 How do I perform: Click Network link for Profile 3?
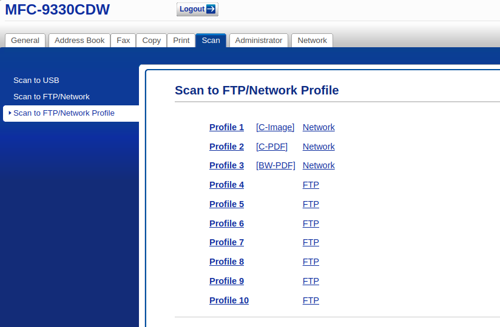(319, 165)
